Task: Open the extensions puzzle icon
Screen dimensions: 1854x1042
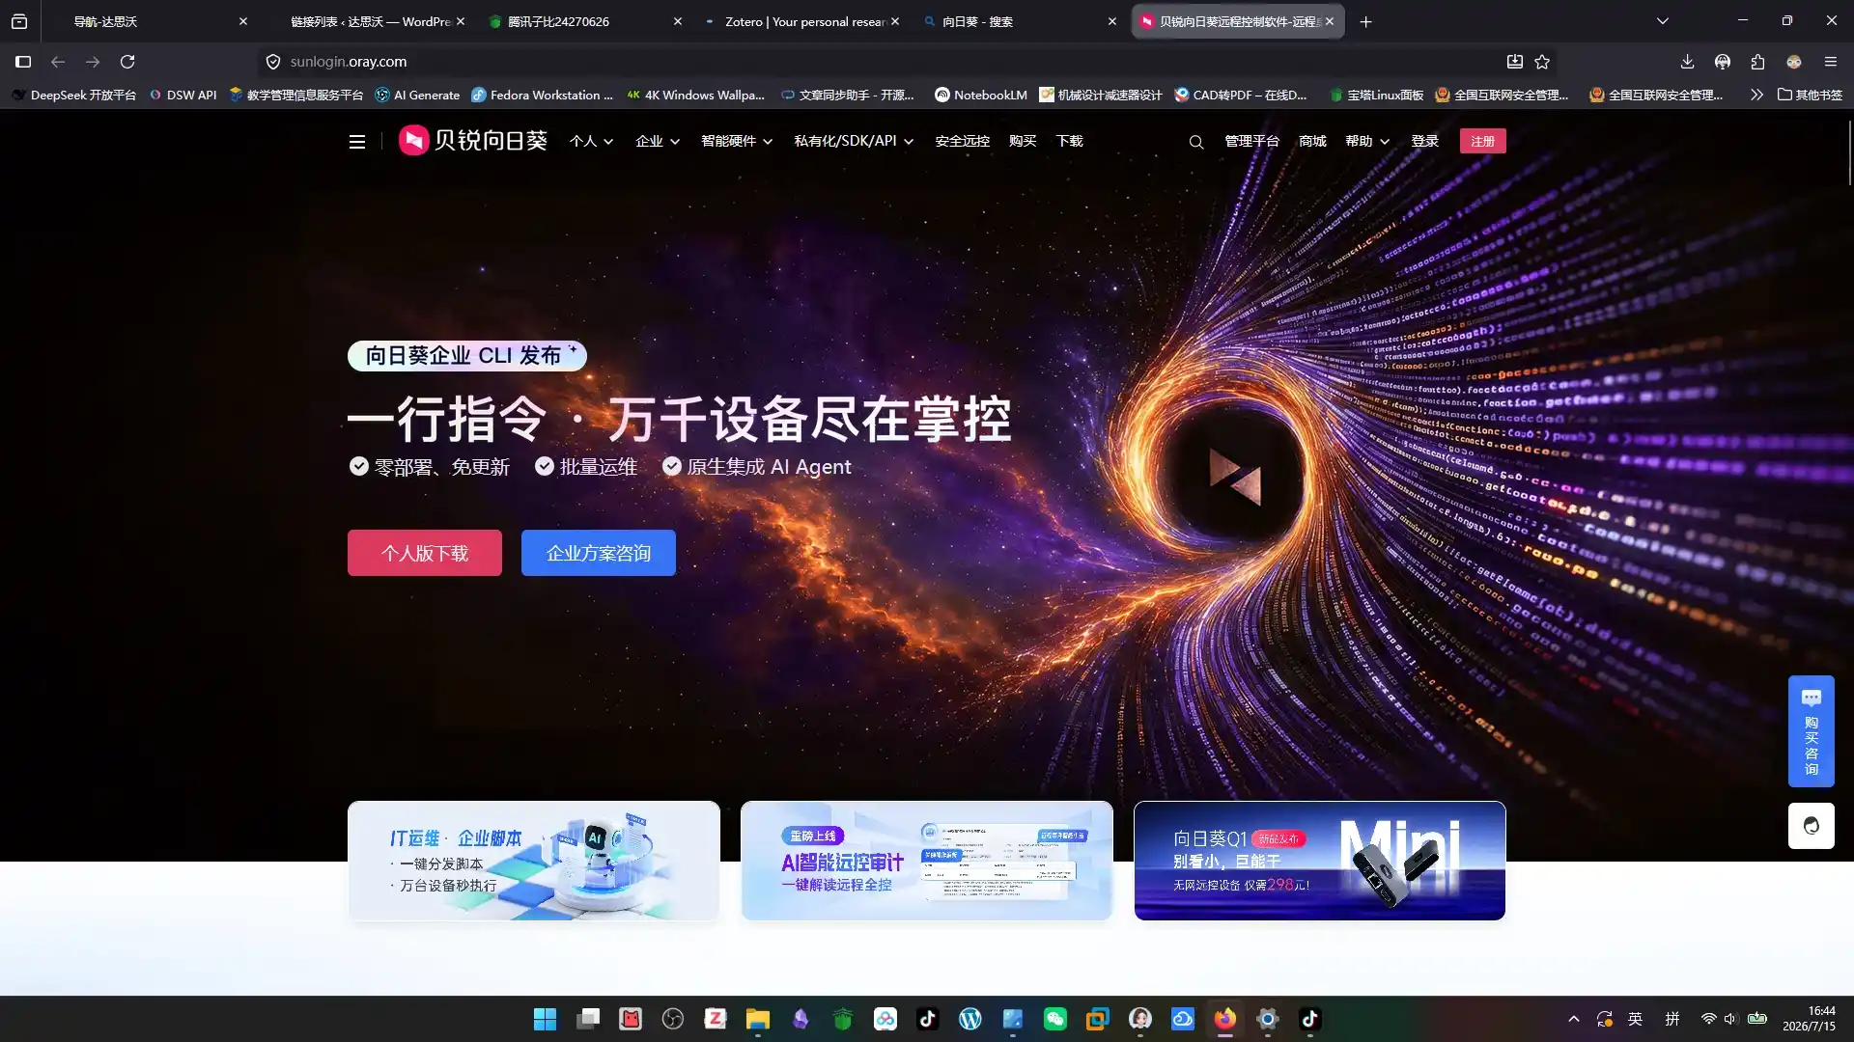Action: point(1757,62)
